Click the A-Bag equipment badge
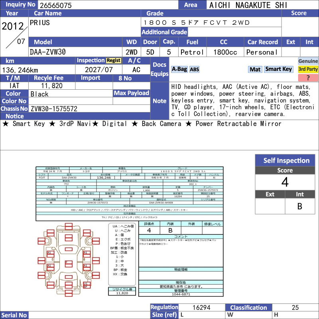319x319 pixels. 179,69
